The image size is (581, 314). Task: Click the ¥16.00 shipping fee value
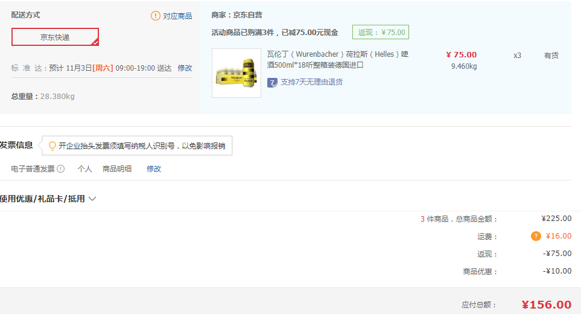559,235
